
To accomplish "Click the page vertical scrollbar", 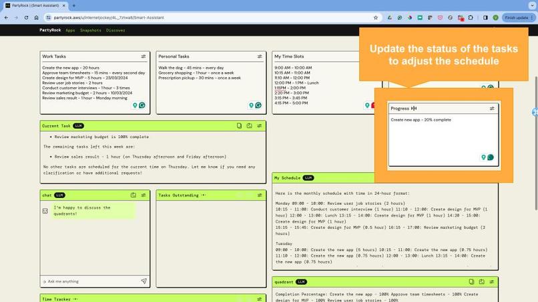I will (535, 143).
